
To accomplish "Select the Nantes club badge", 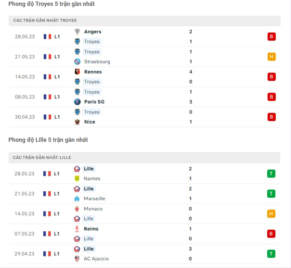I will (76, 179).
